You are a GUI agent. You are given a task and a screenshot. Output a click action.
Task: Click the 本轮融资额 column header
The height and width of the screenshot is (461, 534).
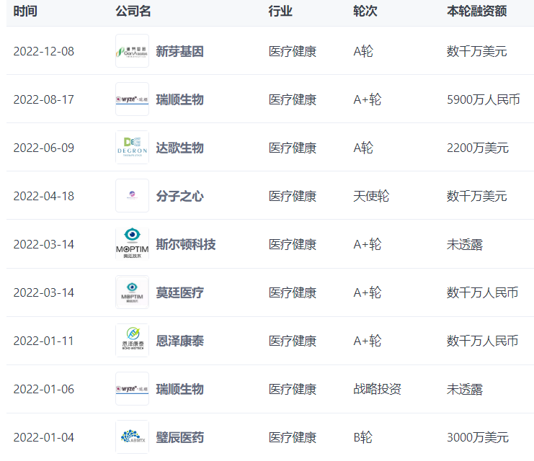click(x=476, y=12)
